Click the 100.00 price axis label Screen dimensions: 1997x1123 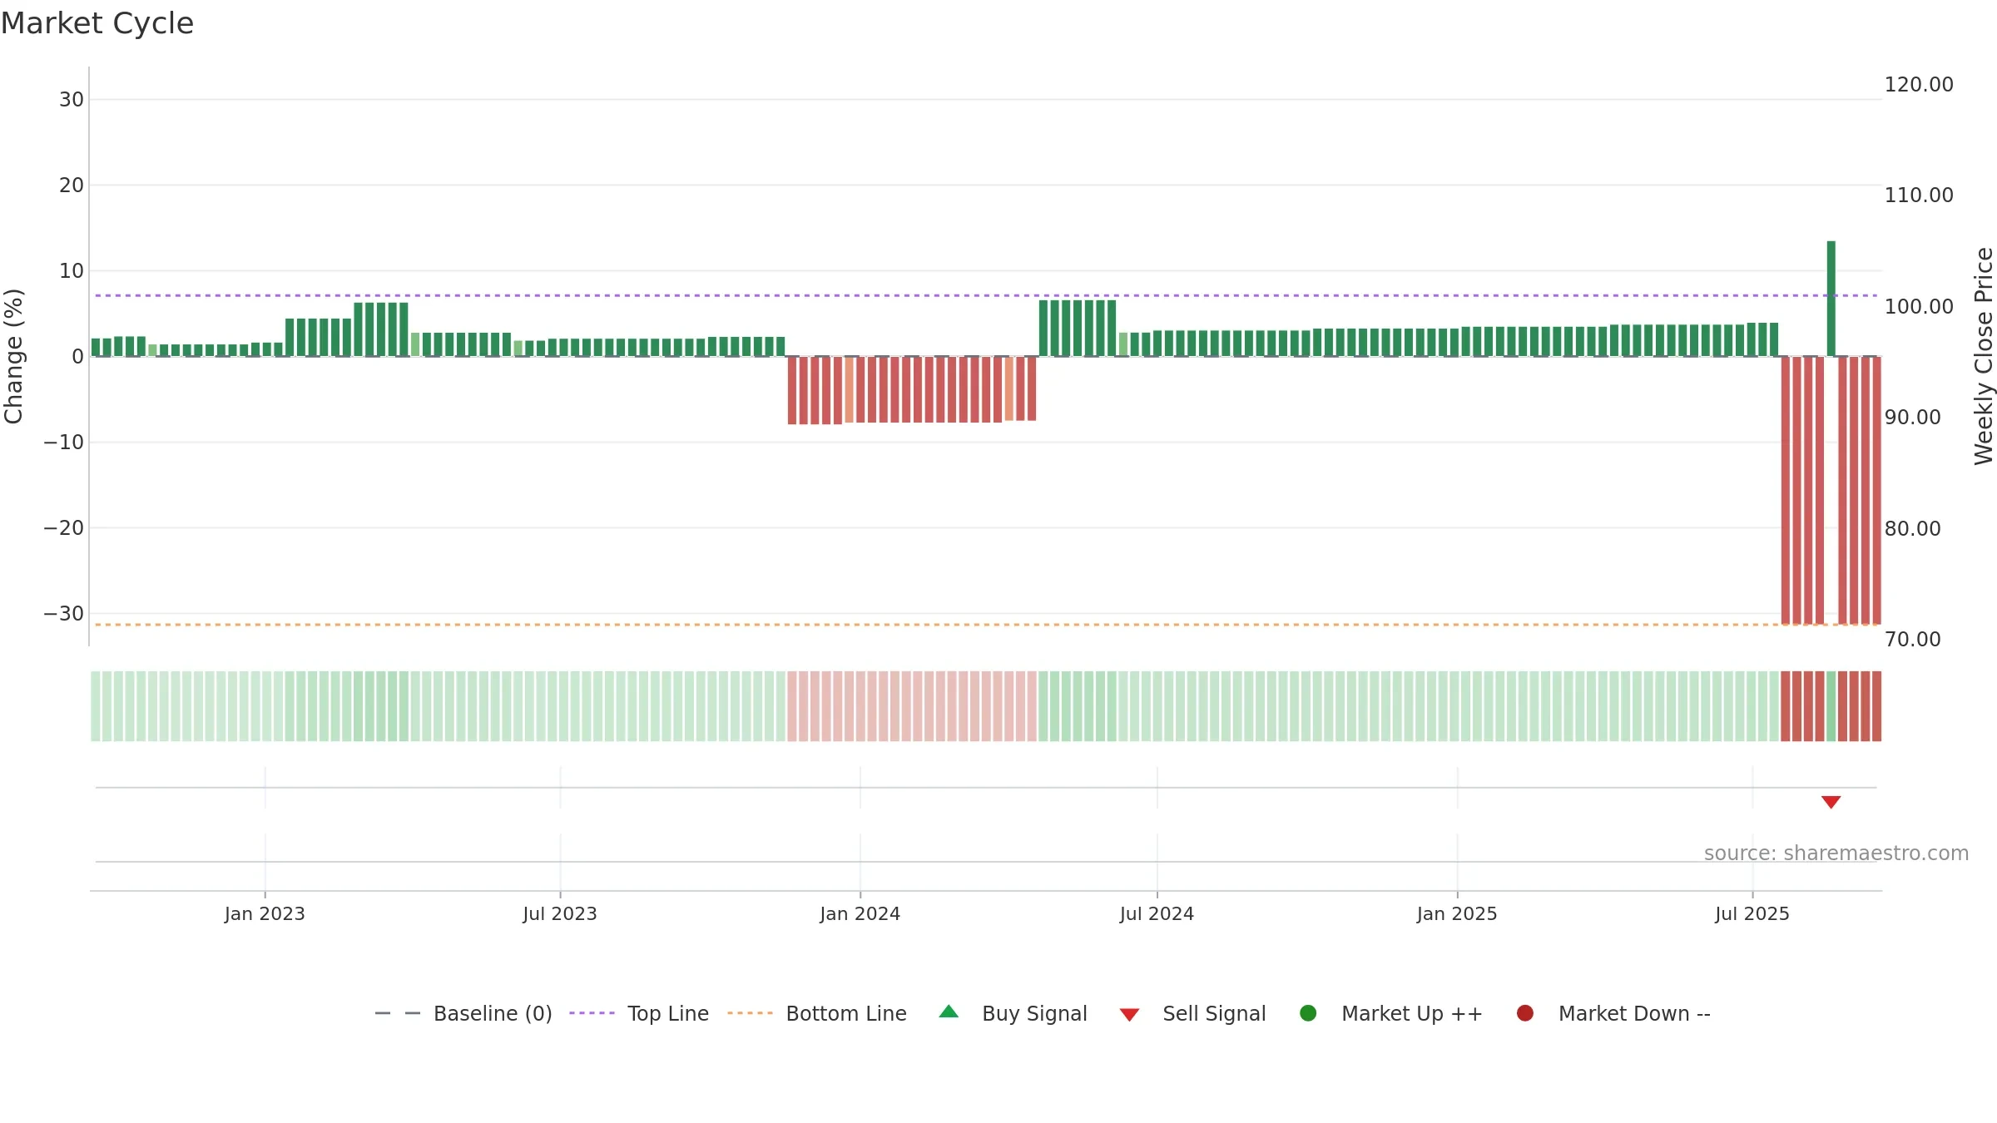point(1919,307)
